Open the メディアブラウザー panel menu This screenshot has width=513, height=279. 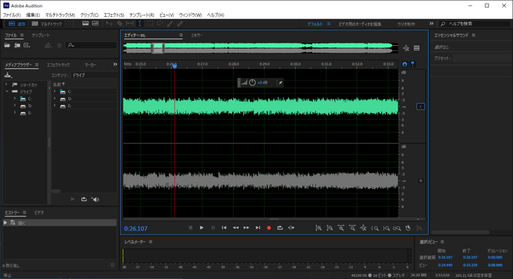point(36,65)
